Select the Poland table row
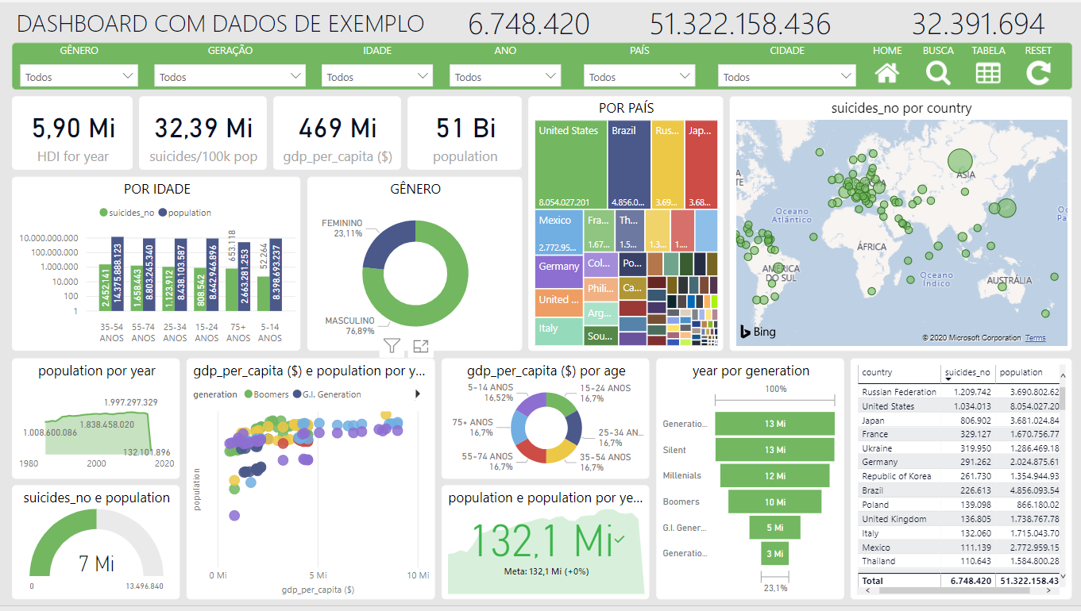 tap(960, 505)
